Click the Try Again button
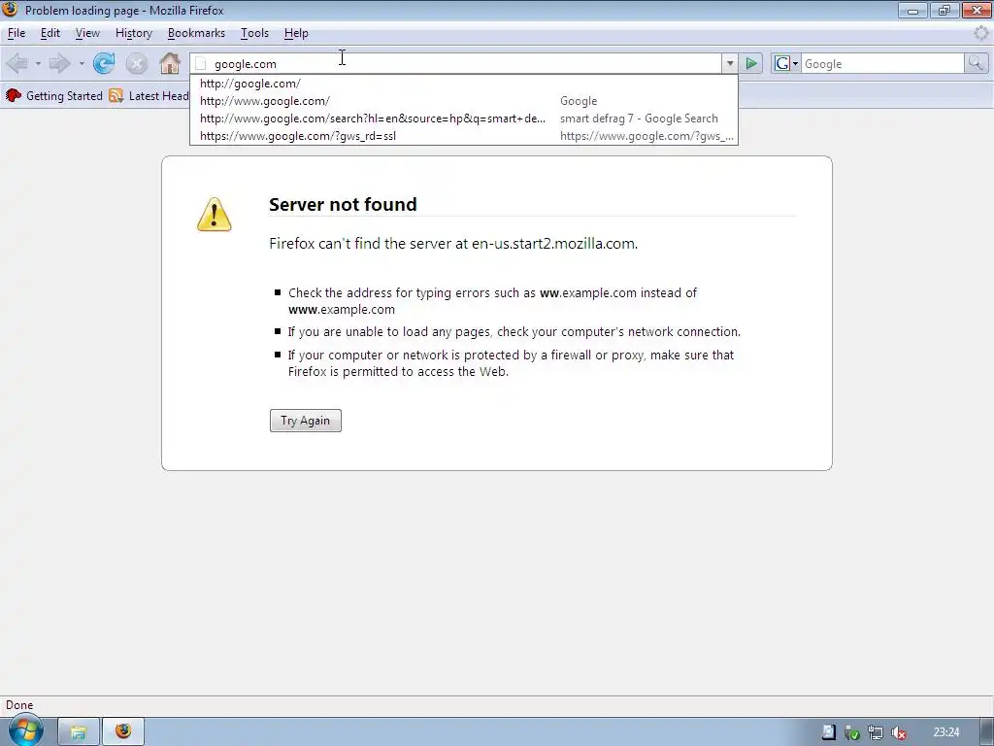Viewport: 994px width, 746px height. 306,421
